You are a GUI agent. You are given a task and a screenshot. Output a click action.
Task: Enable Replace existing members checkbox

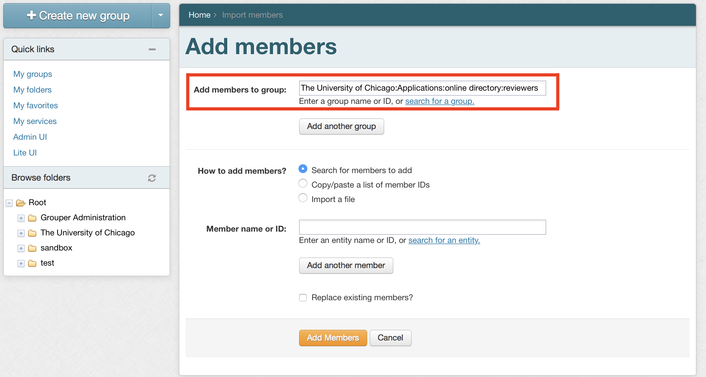(x=303, y=298)
